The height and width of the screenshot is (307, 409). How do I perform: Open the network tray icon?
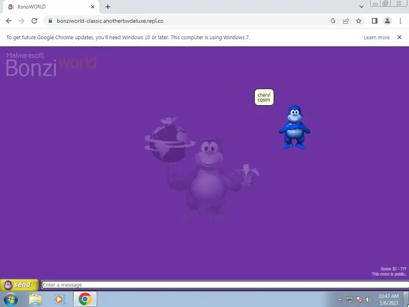coord(349,300)
